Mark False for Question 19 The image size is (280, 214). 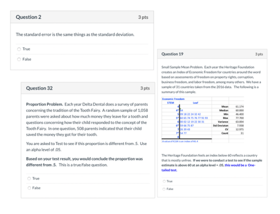pos(164,189)
